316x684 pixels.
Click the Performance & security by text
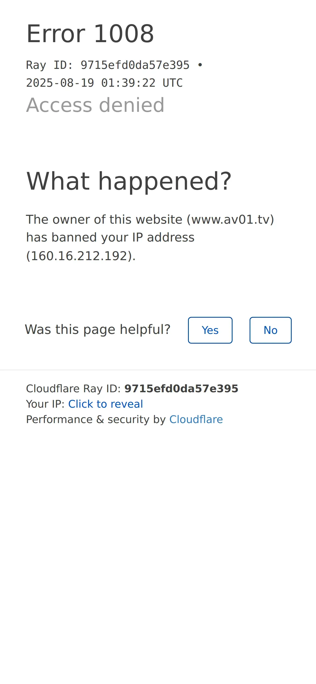(x=96, y=419)
